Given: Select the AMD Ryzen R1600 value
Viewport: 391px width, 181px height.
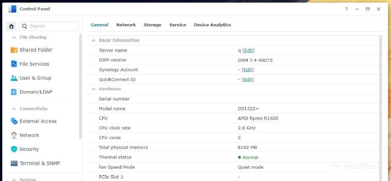Looking at the screenshot, I should (258, 118).
